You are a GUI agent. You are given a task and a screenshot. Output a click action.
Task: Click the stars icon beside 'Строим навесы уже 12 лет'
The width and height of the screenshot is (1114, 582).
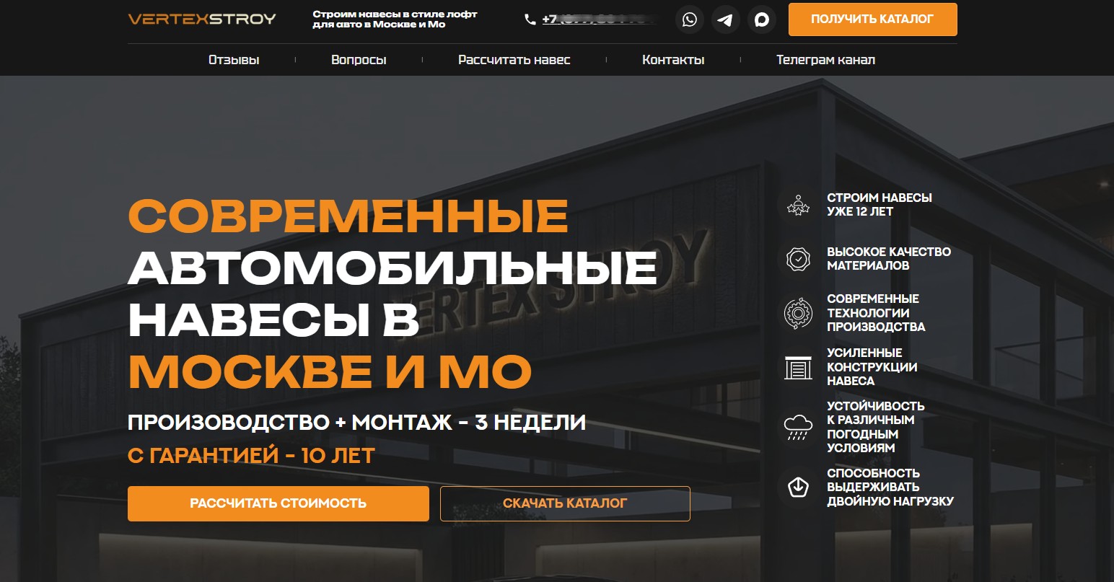click(798, 206)
